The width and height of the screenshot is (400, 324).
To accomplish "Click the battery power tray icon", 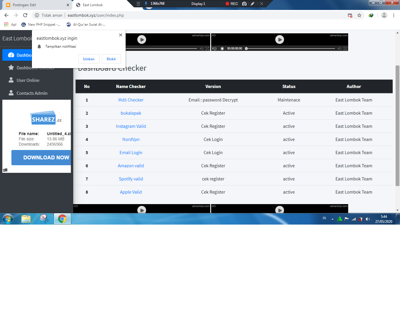I will [361, 219].
